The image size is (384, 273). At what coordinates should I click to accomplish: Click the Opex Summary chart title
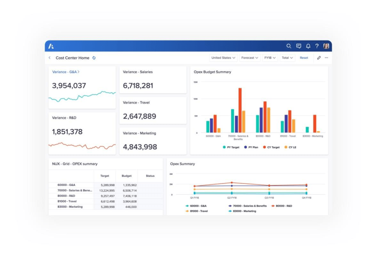tap(183, 164)
